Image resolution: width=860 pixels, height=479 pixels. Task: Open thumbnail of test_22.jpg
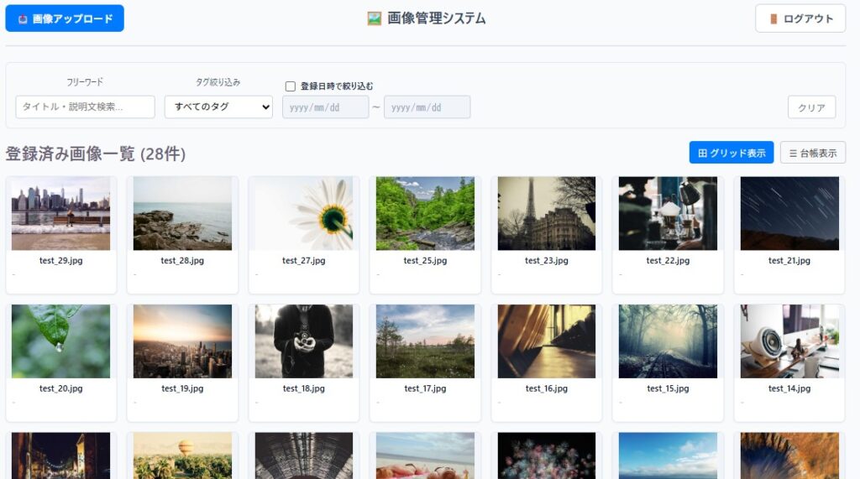click(668, 213)
